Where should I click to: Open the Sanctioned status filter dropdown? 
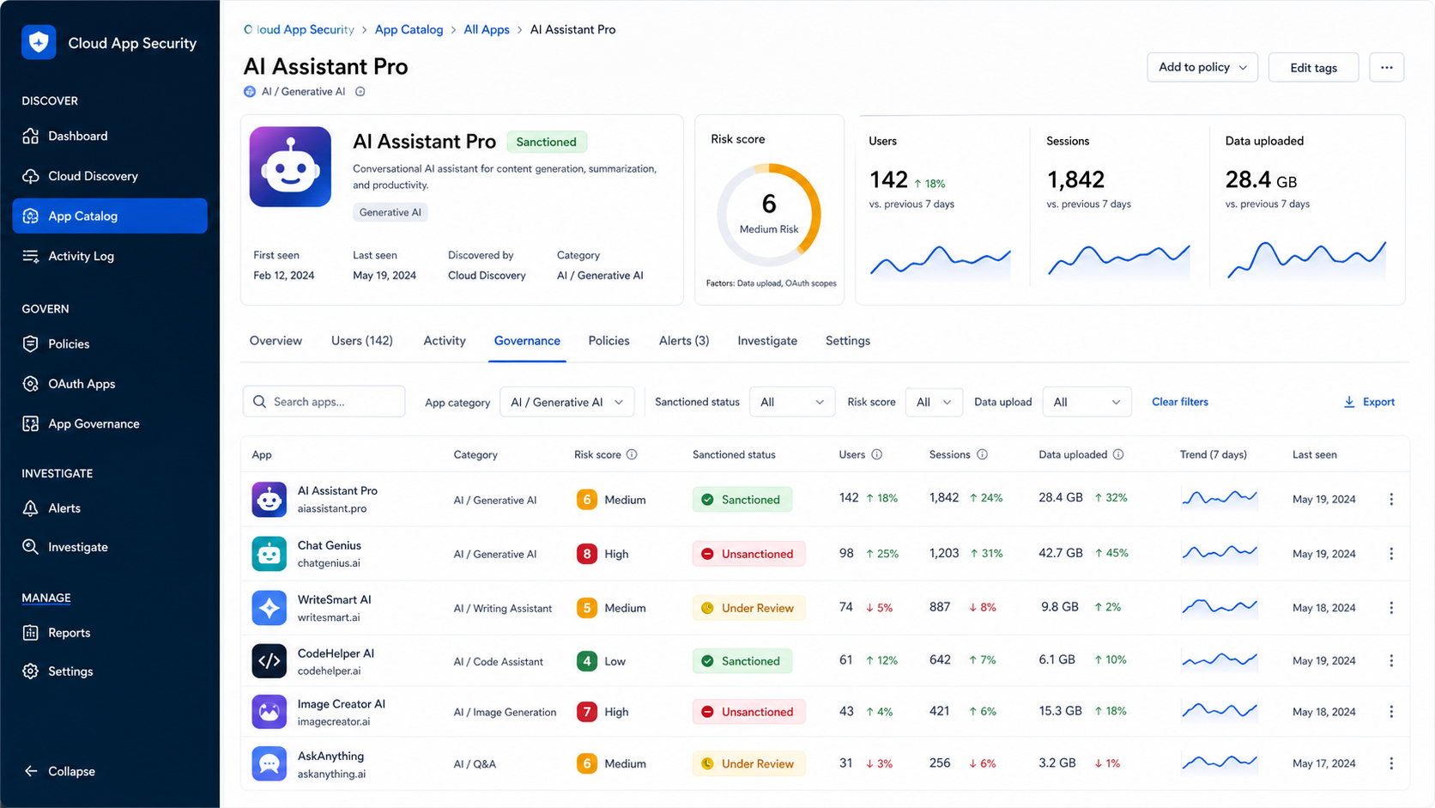tap(791, 402)
